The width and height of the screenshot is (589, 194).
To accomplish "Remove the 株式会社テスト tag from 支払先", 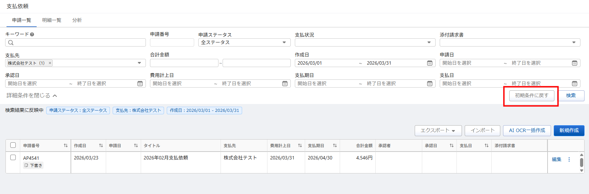I will [x=50, y=63].
